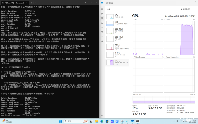Click the shared GPU memory value 5.8/17.9 GB
The height and width of the screenshot is (124, 198).
click(155, 108)
